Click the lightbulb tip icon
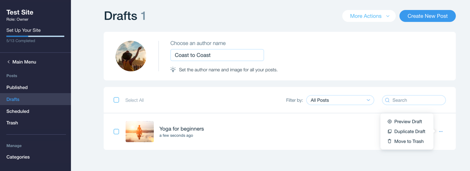 (173, 70)
